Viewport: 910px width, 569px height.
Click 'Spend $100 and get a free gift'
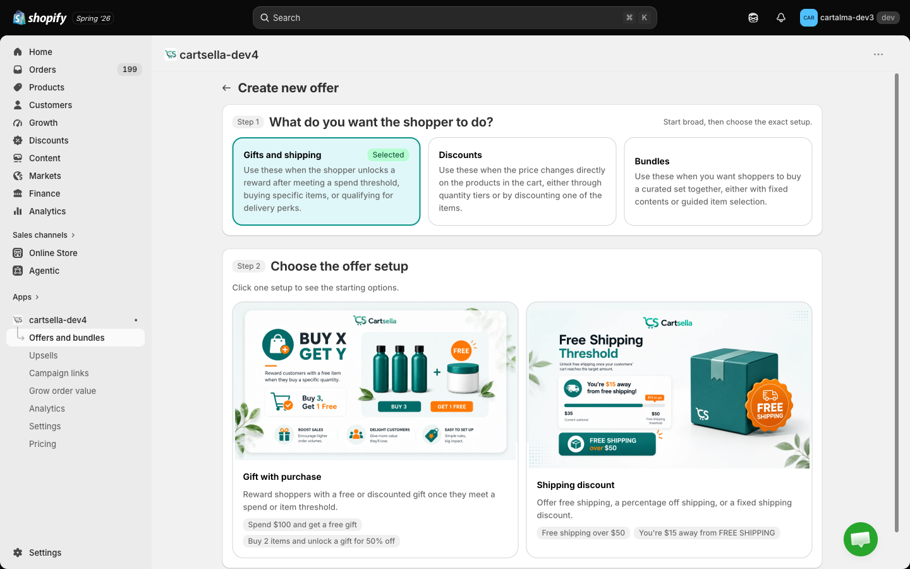pyautogui.click(x=302, y=525)
